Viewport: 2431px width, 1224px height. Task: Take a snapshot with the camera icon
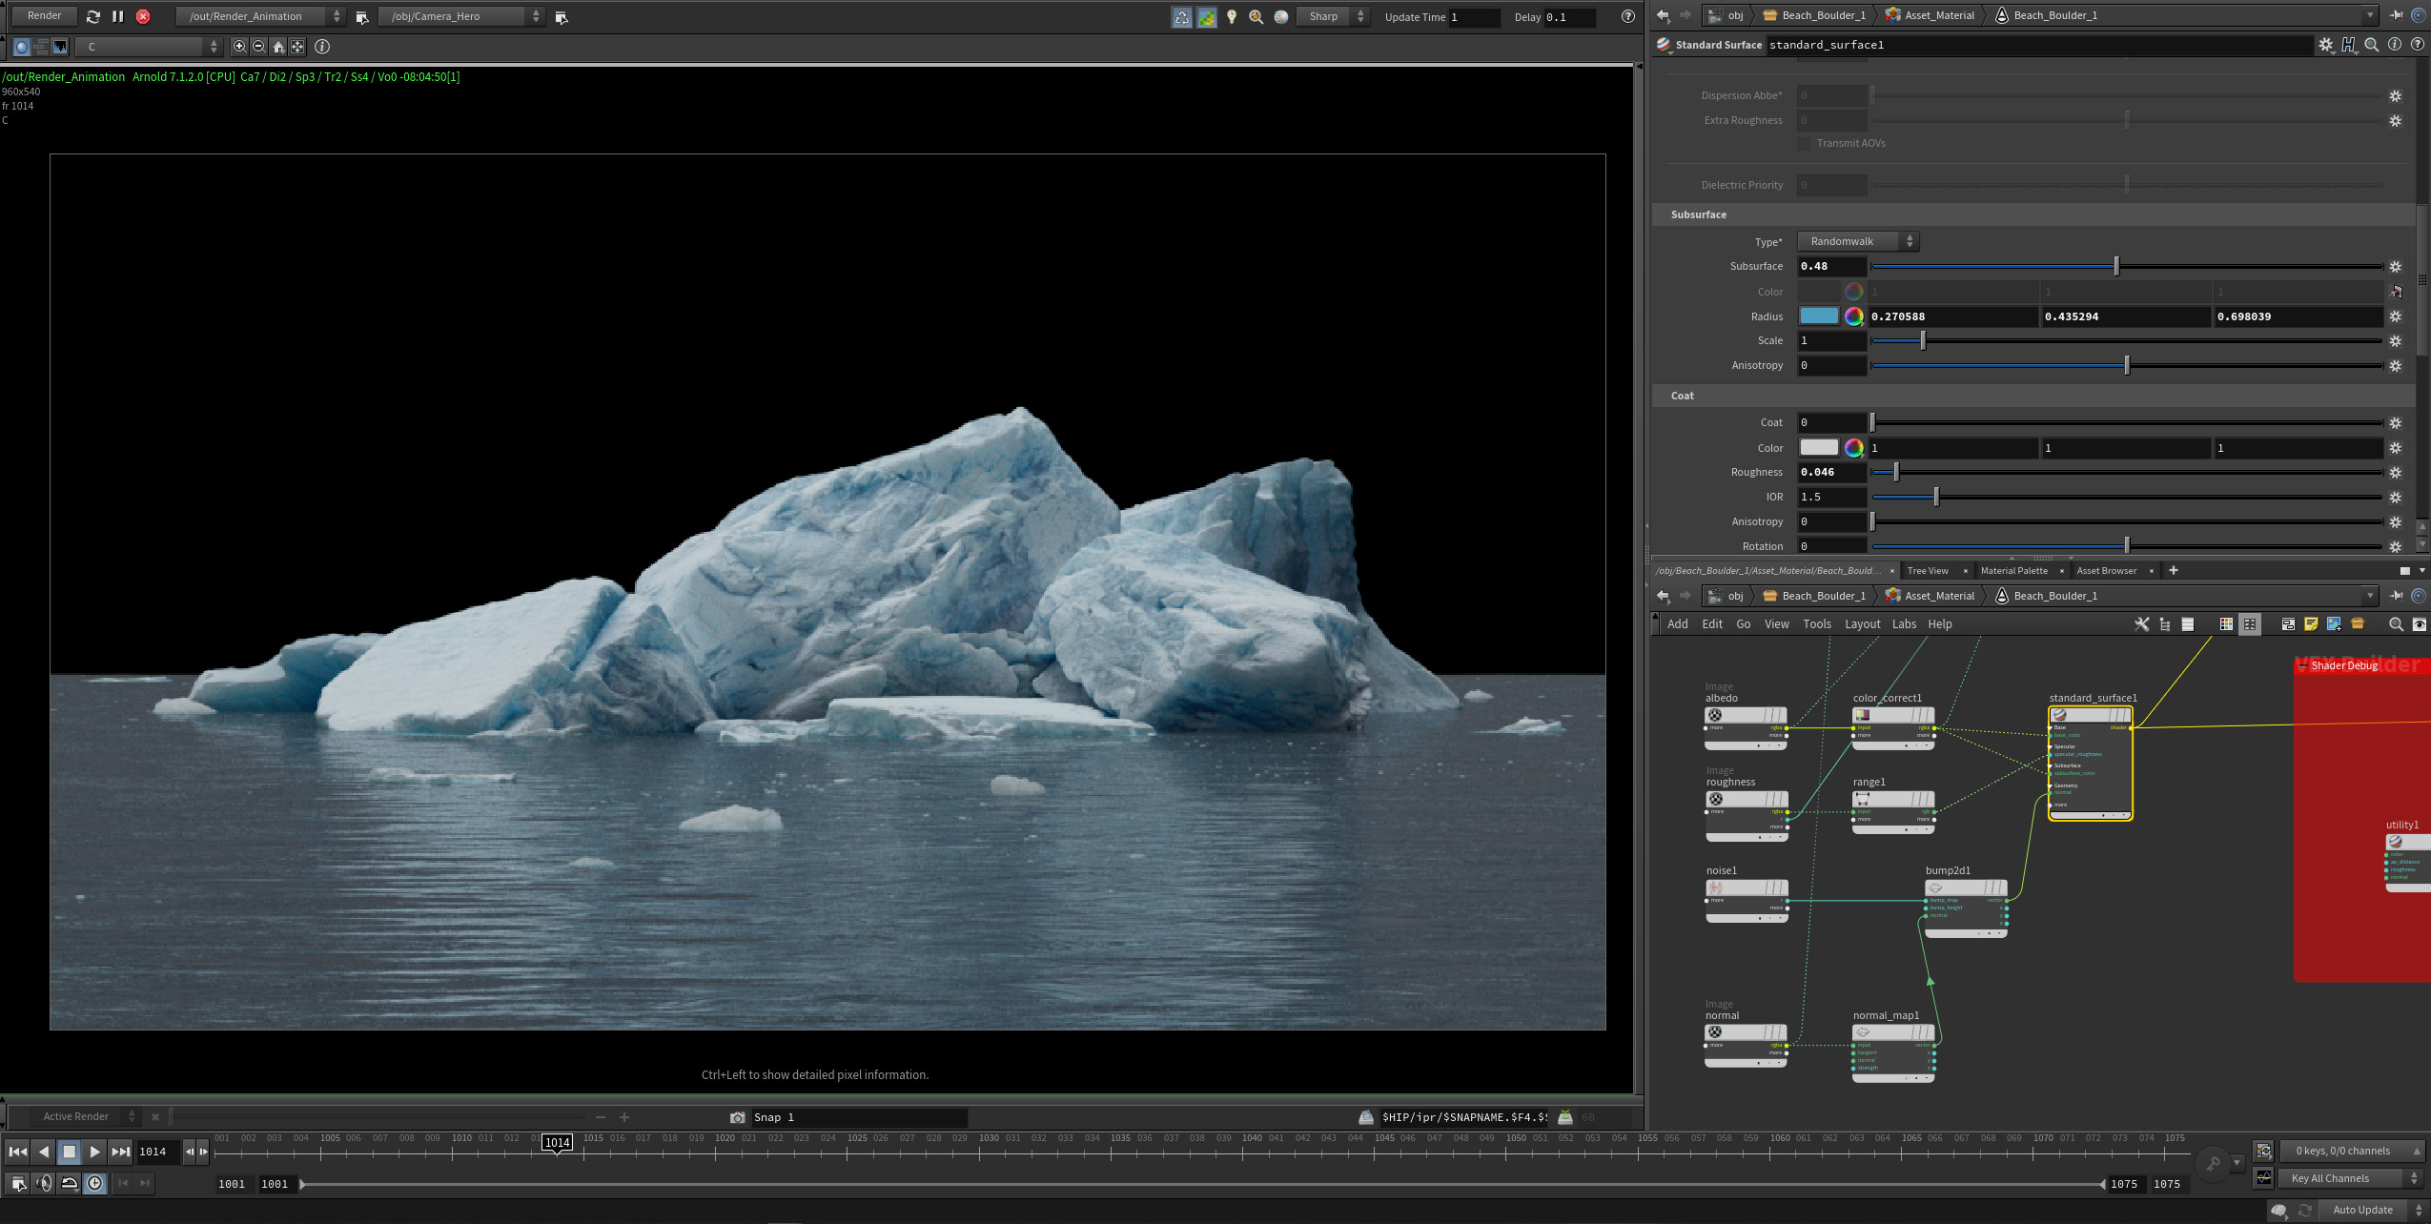(737, 1117)
